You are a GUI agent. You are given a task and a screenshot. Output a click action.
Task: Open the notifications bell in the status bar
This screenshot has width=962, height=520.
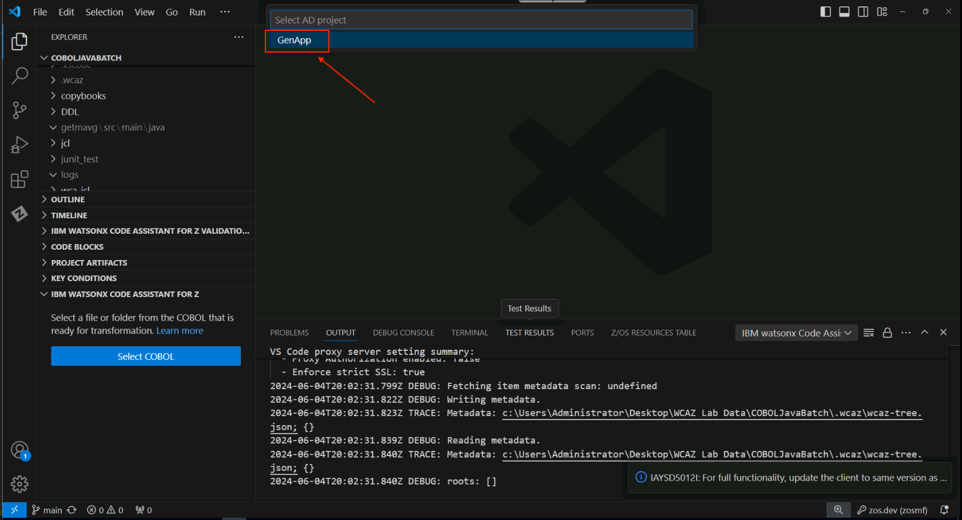(x=945, y=510)
